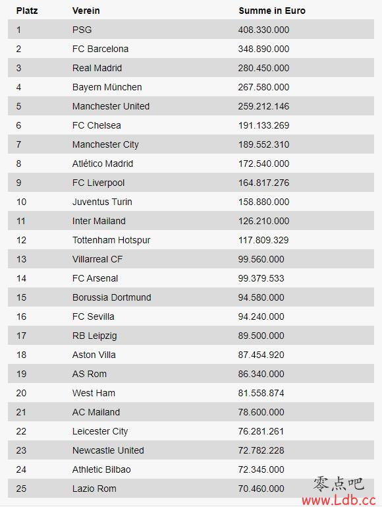Click Juventus Turin in rank 10

pyautogui.click(x=102, y=202)
